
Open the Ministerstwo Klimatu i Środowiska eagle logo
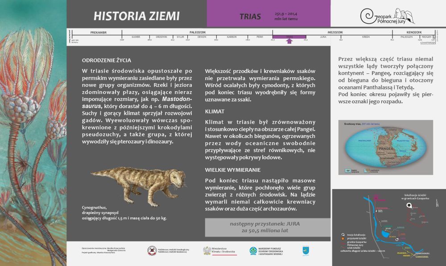[208, 250]
